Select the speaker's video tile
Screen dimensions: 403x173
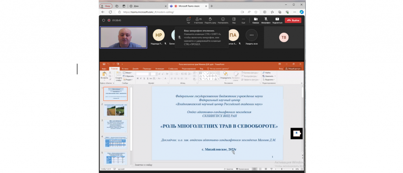pos(124,37)
